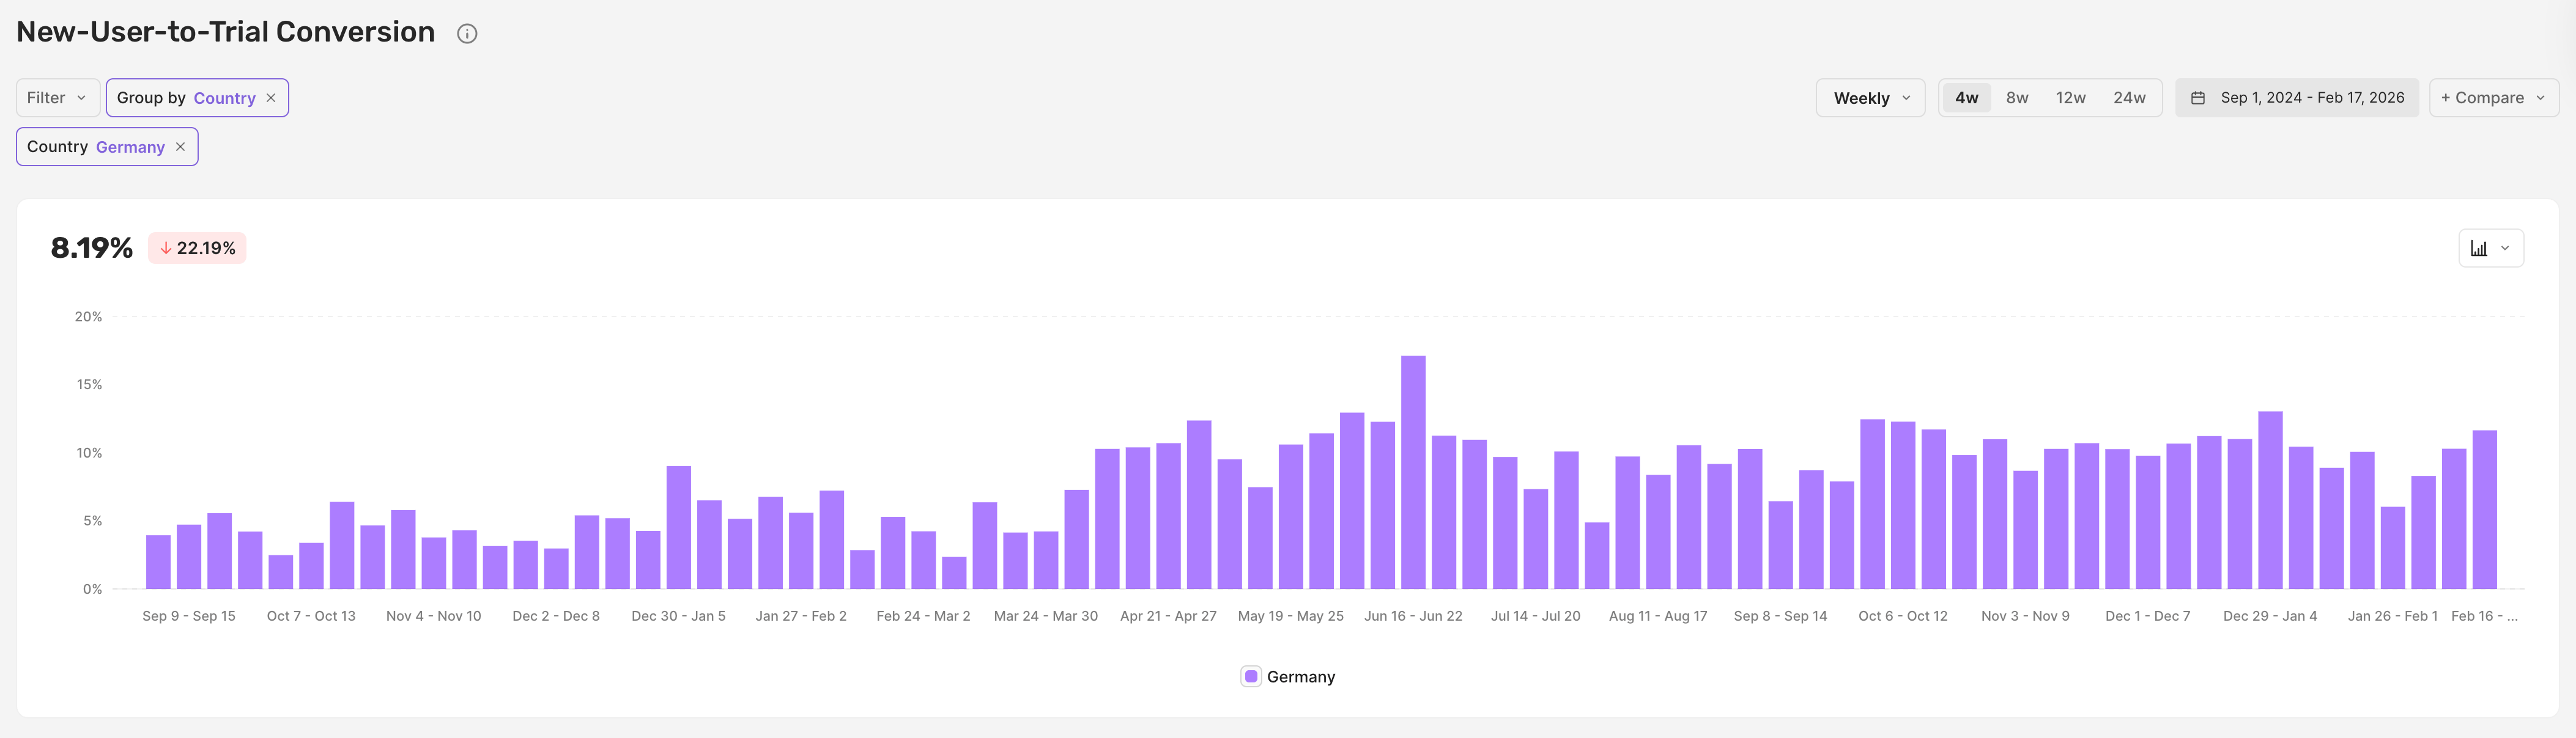Click the Germany legend color swatch
2576x738 pixels.
coord(1251,677)
